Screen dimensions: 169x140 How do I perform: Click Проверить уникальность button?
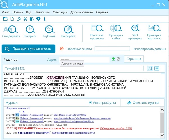point(28,49)
